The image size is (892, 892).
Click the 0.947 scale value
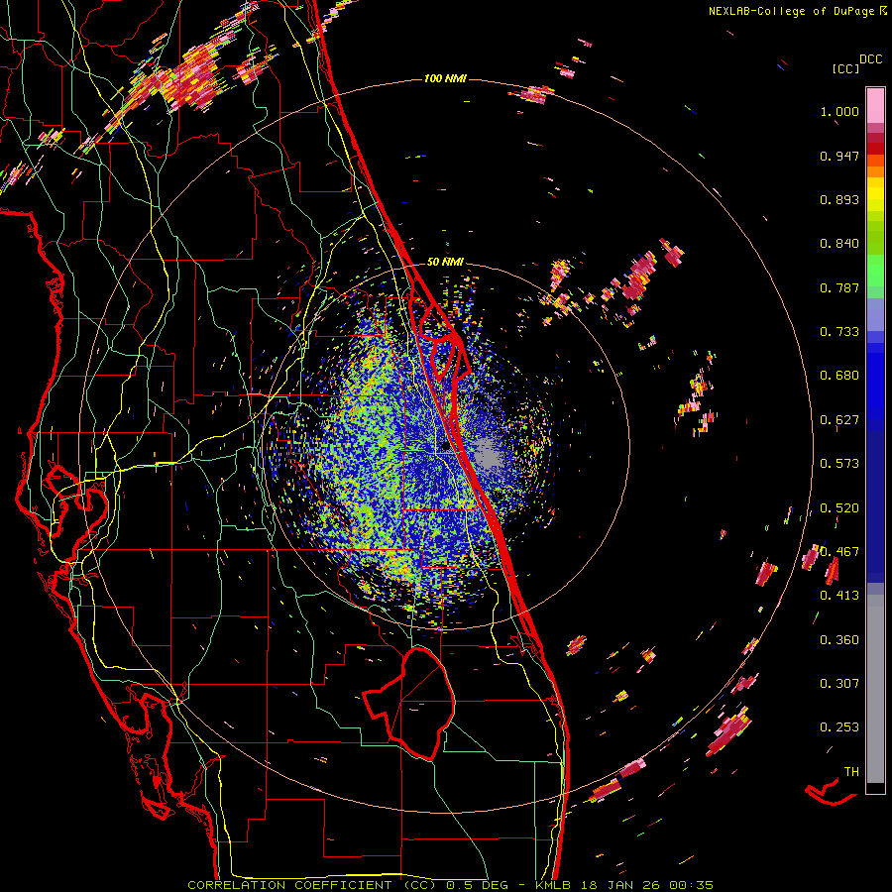point(839,156)
